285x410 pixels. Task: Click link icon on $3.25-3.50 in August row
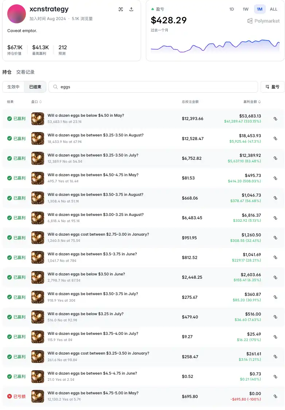point(275,139)
